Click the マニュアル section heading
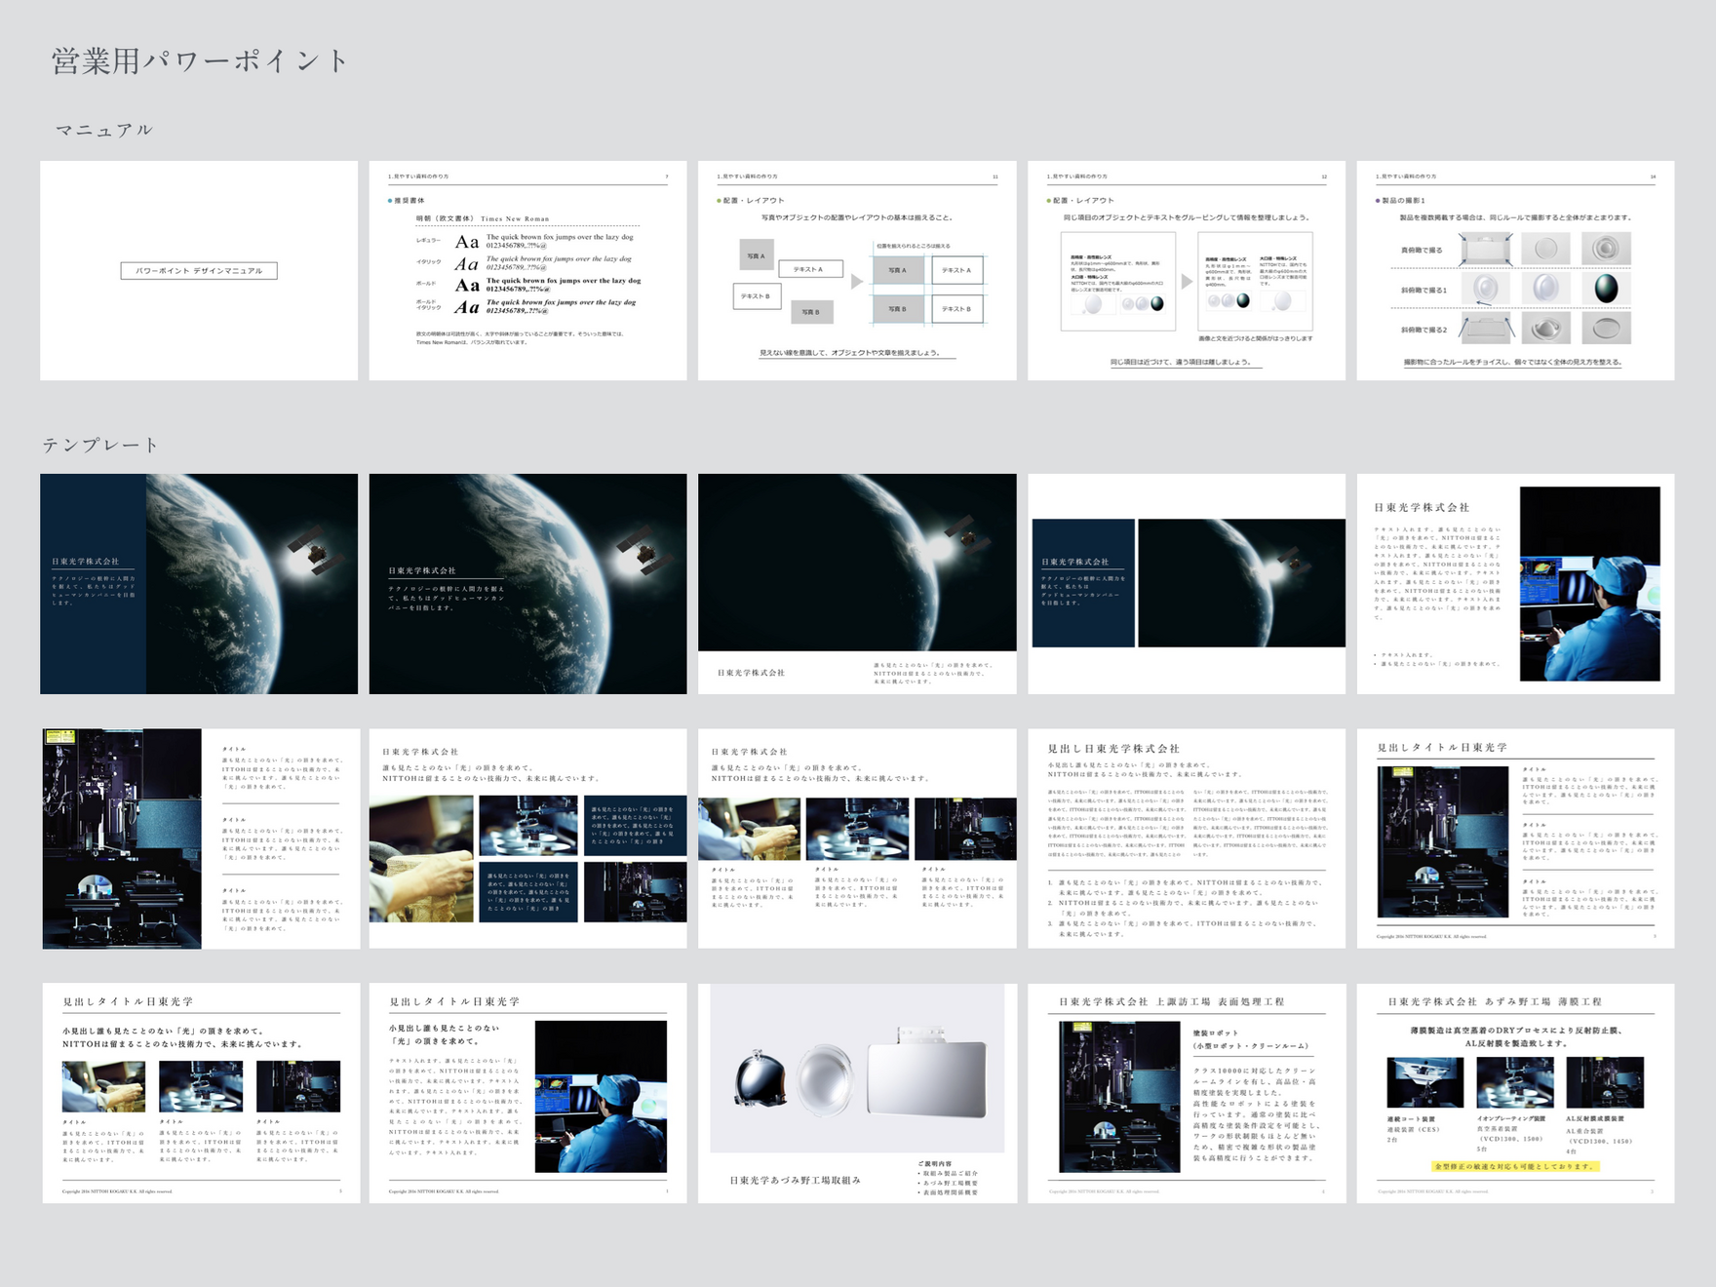The image size is (1716, 1287). (104, 130)
